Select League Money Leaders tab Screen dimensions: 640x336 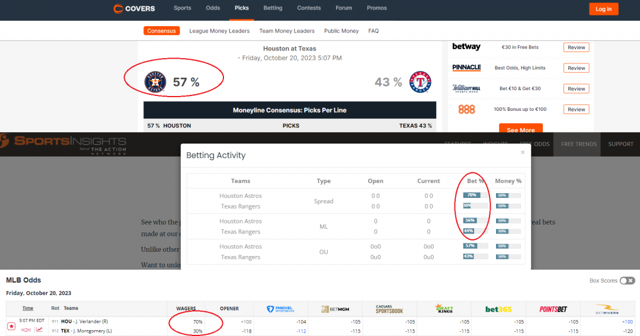click(x=219, y=31)
